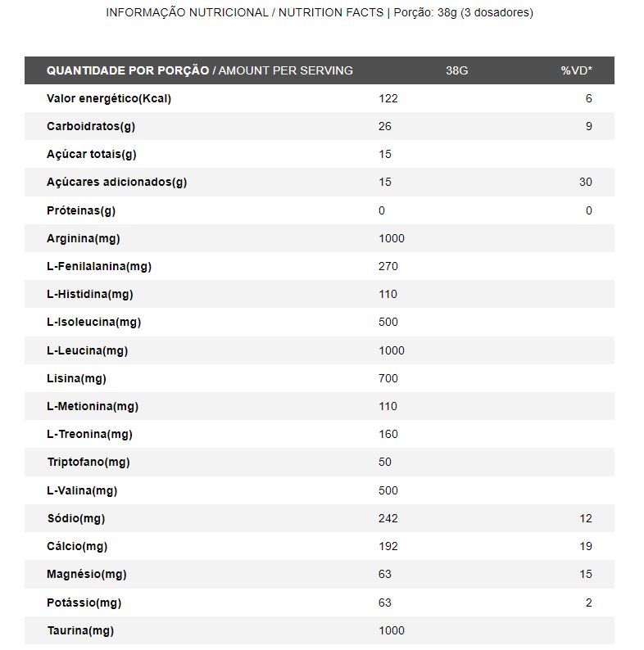
Task: Click the Próteinas(g) label
Action: pos(81,210)
